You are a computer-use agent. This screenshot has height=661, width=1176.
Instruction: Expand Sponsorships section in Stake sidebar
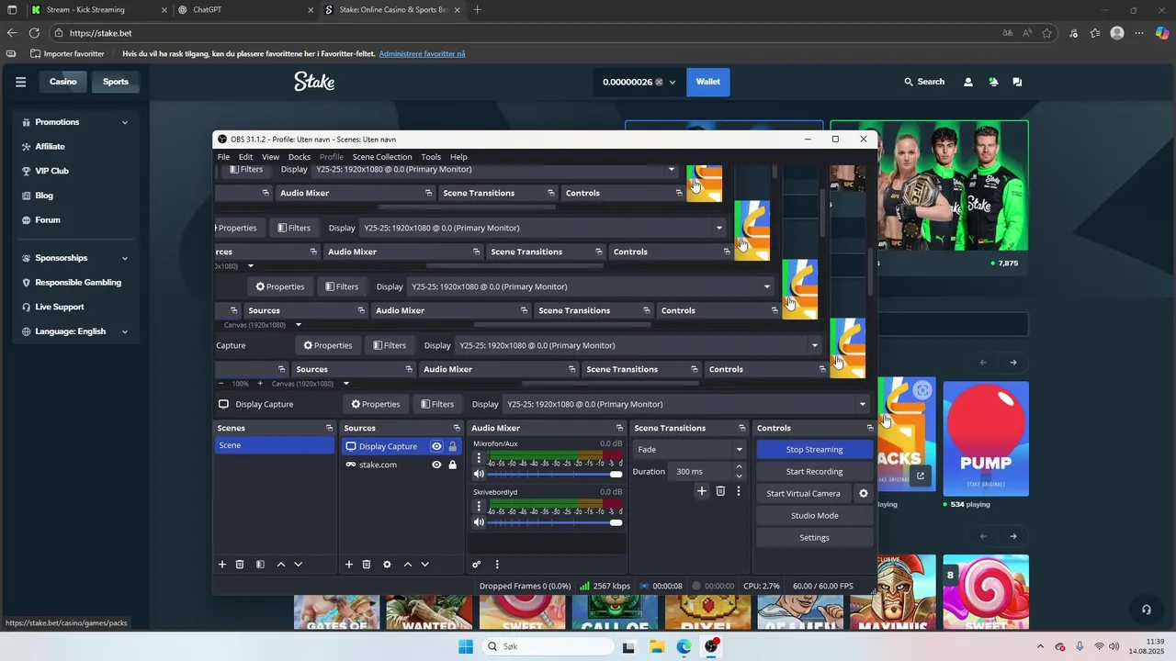point(125,258)
